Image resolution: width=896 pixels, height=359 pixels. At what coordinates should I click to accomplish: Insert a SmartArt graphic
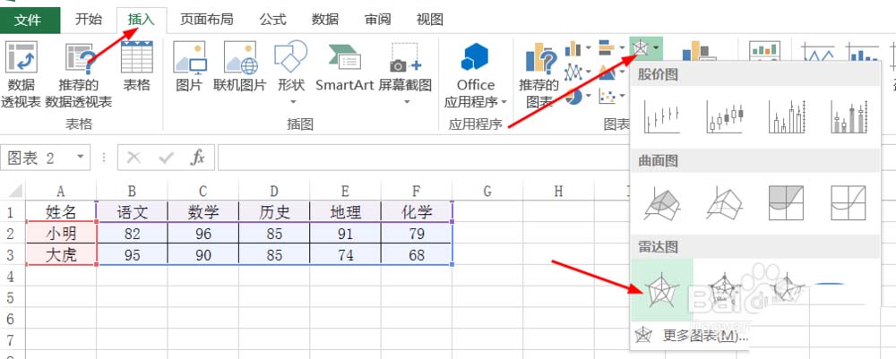pos(345,67)
